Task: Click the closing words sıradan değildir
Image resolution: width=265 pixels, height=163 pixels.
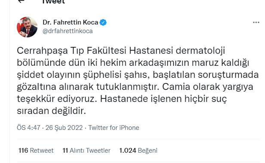Action: pos(51,111)
